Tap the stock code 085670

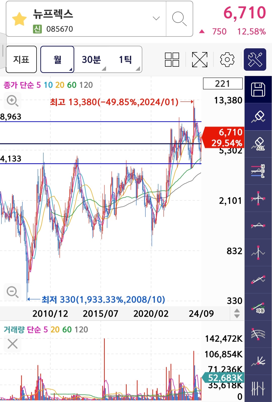pyautogui.click(x=60, y=29)
